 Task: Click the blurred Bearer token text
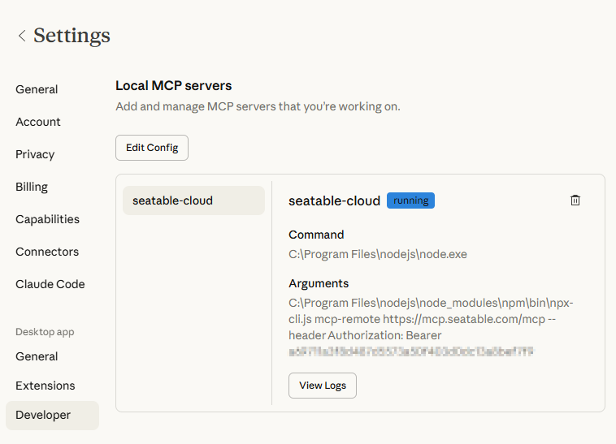410,351
